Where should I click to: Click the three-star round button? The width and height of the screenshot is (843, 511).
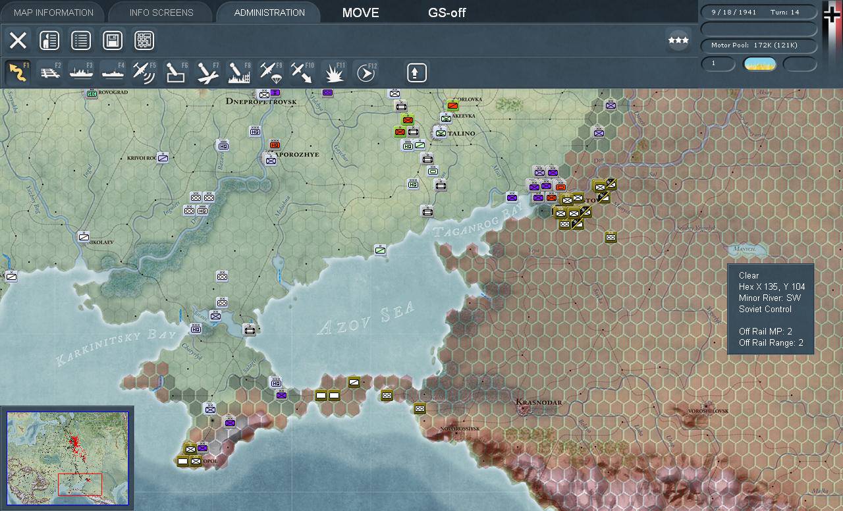point(678,40)
